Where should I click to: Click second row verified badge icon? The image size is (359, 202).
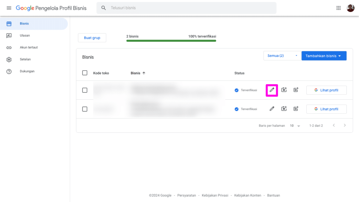pyautogui.click(x=237, y=109)
